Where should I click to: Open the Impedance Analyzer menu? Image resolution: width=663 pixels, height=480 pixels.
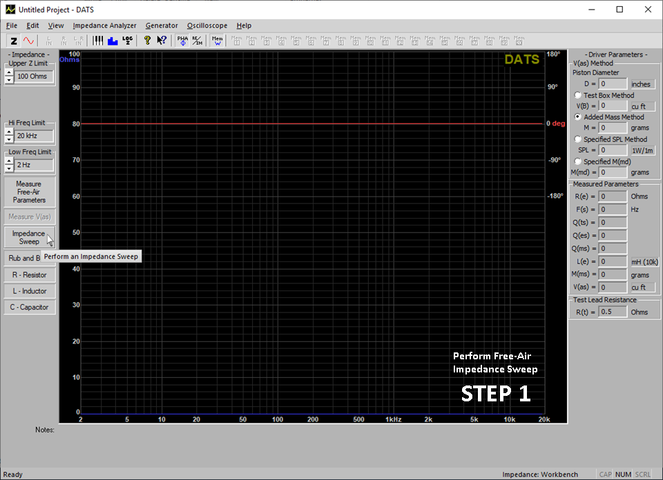pyautogui.click(x=104, y=26)
